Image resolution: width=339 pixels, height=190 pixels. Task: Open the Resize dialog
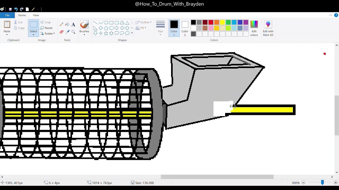pyautogui.click(x=46, y=28)
